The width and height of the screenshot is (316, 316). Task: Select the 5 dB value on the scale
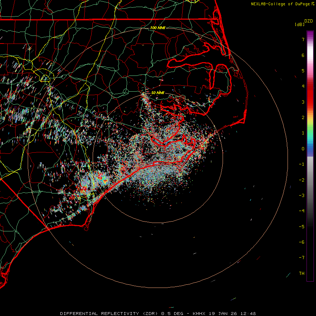coord(303,71)
